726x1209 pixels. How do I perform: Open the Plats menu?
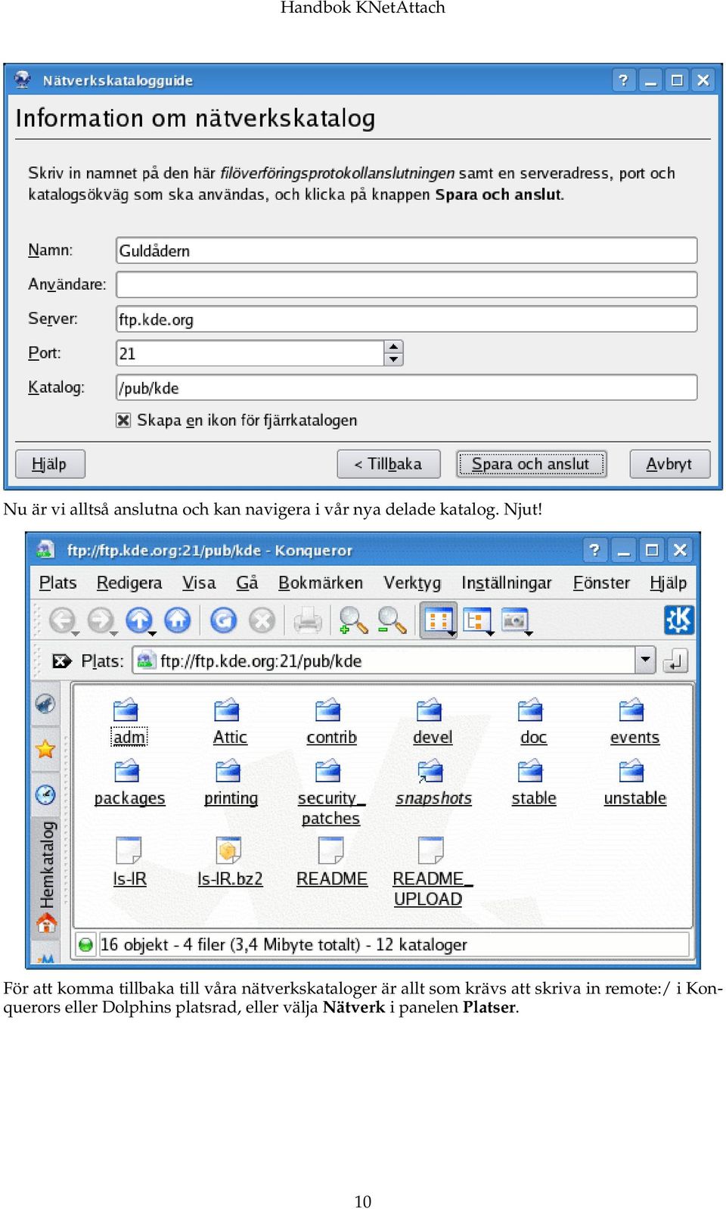[57, 583]
